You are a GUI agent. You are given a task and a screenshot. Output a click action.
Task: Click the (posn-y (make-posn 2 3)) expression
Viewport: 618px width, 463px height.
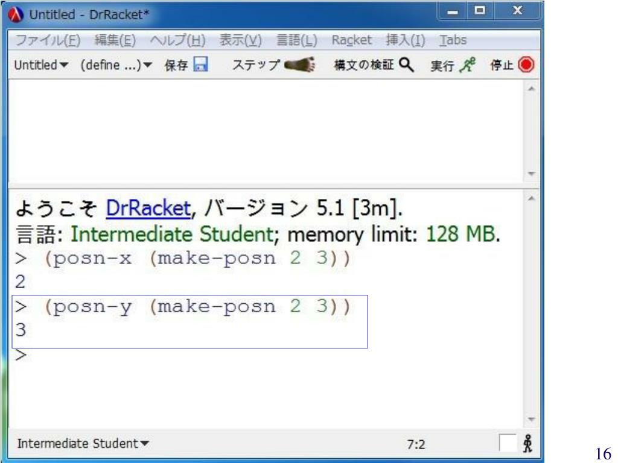pyautogui.click(x=197, y=307)
